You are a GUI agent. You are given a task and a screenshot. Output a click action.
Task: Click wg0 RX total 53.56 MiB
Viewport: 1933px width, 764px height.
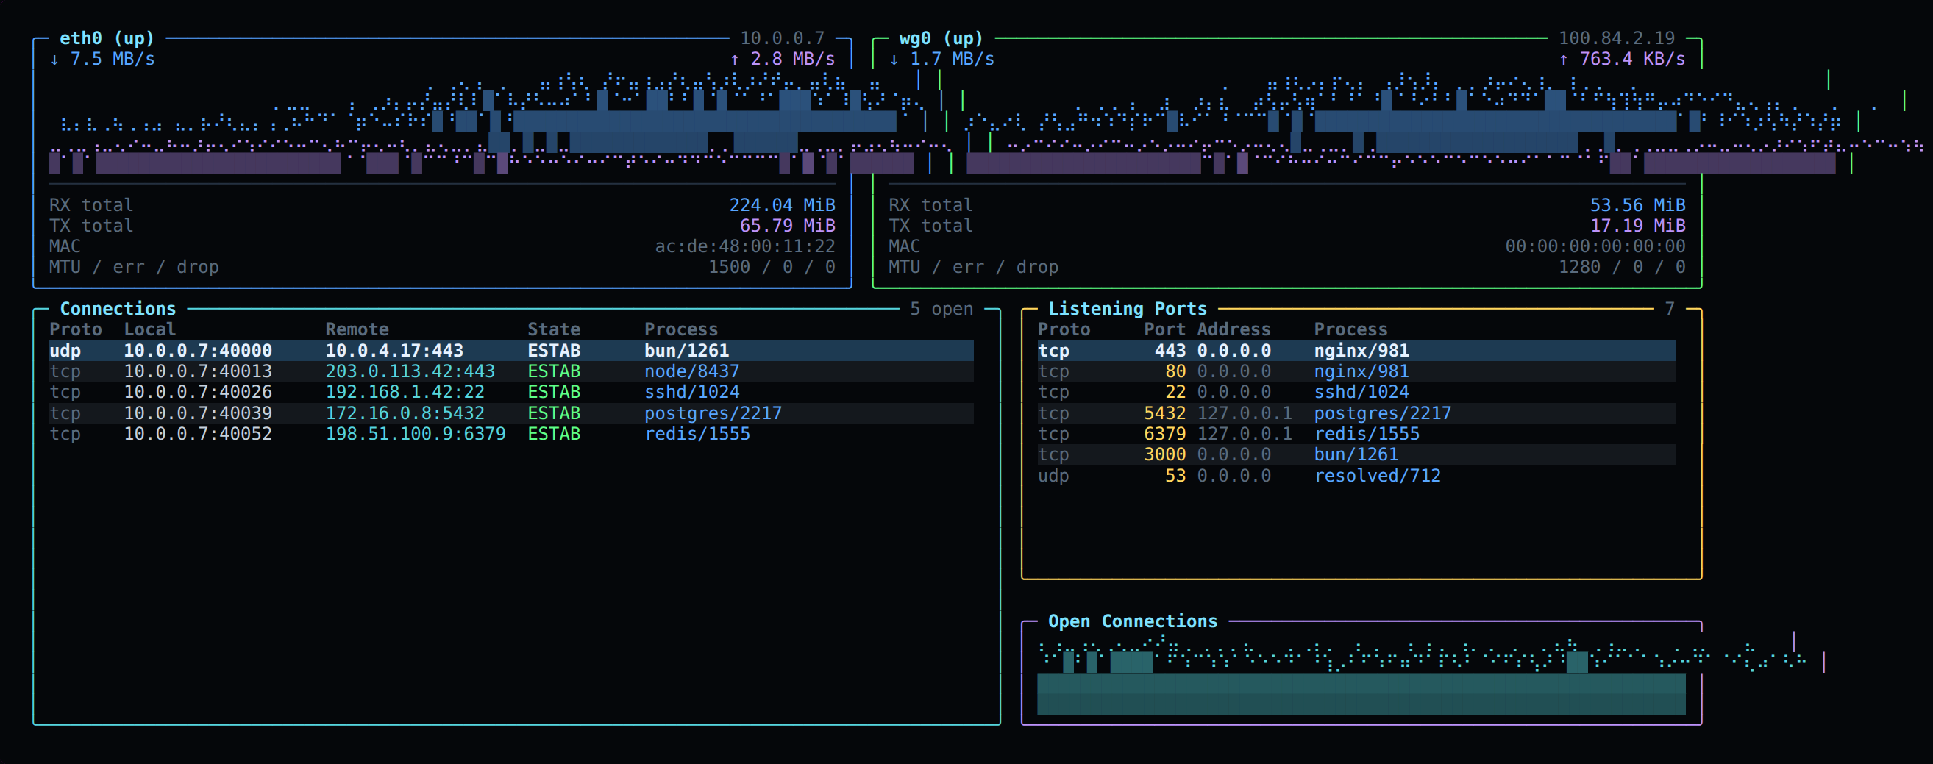tap(1637, 205)
